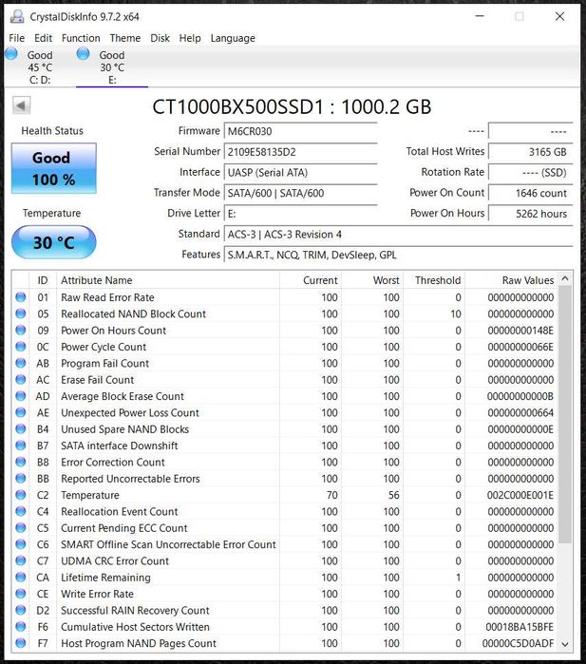
Task: Click the status icon for Power On Hours Count
Action: tap(20, 330)
